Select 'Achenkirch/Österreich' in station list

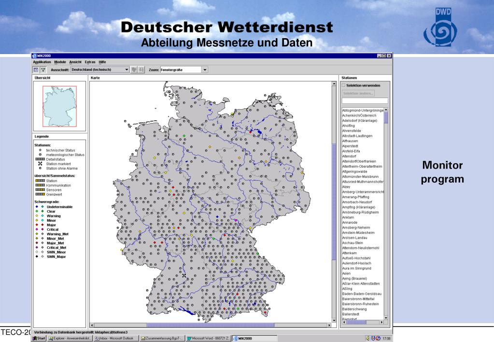coord(359,115)
